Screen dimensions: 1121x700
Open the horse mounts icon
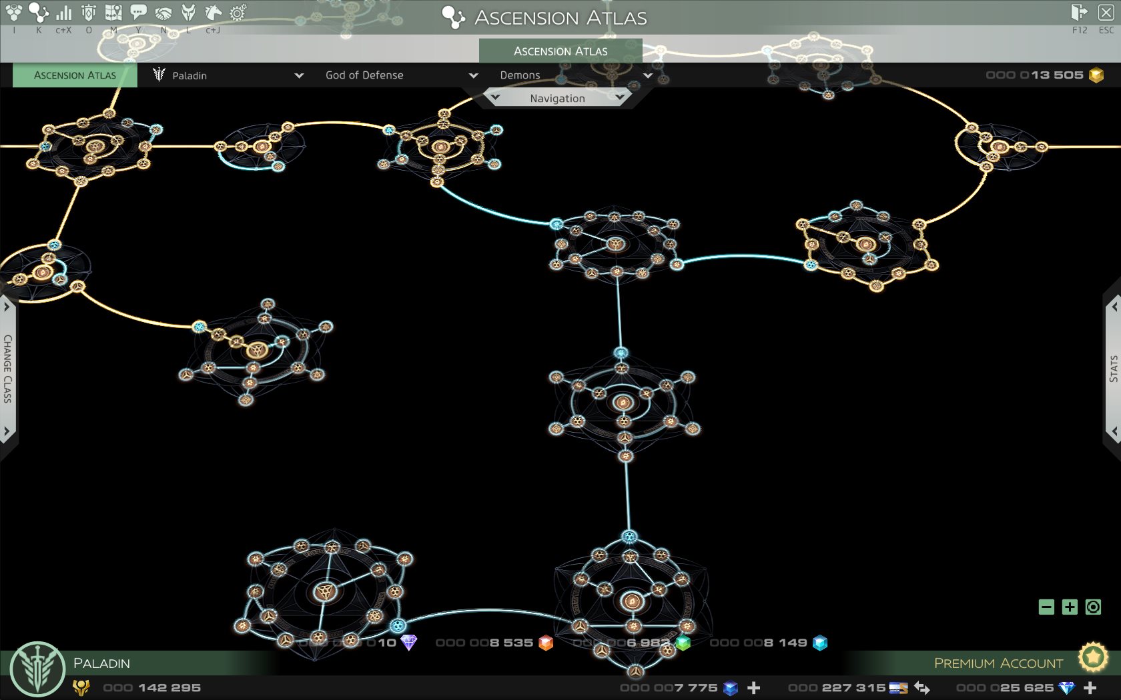tap(212, 12)
